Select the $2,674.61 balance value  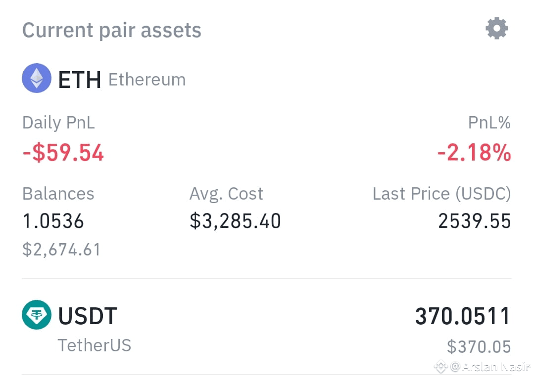coord(62,250)
